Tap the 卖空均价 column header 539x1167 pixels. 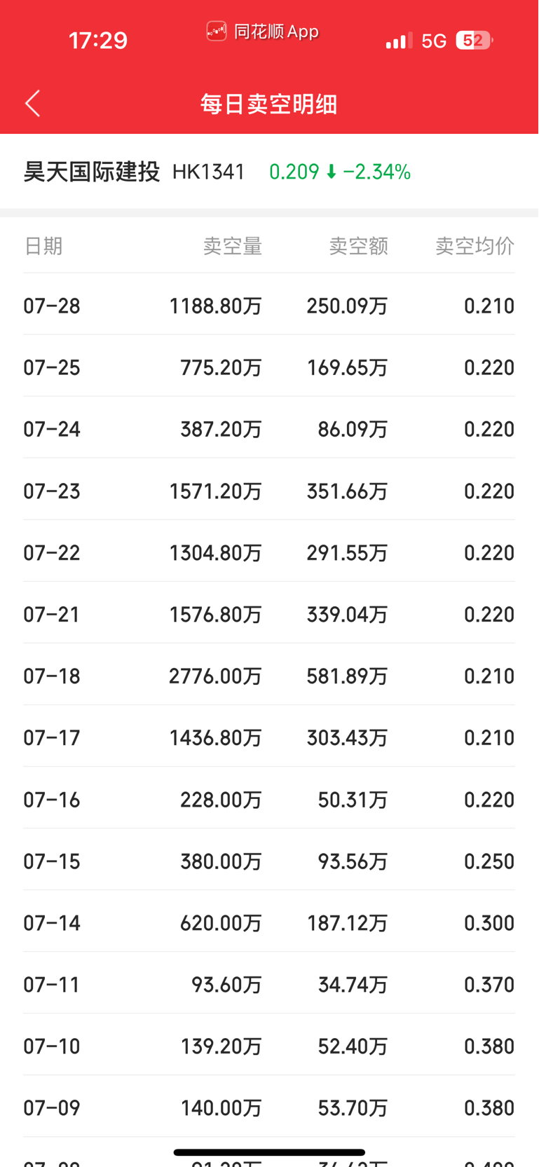click(475, 246)
